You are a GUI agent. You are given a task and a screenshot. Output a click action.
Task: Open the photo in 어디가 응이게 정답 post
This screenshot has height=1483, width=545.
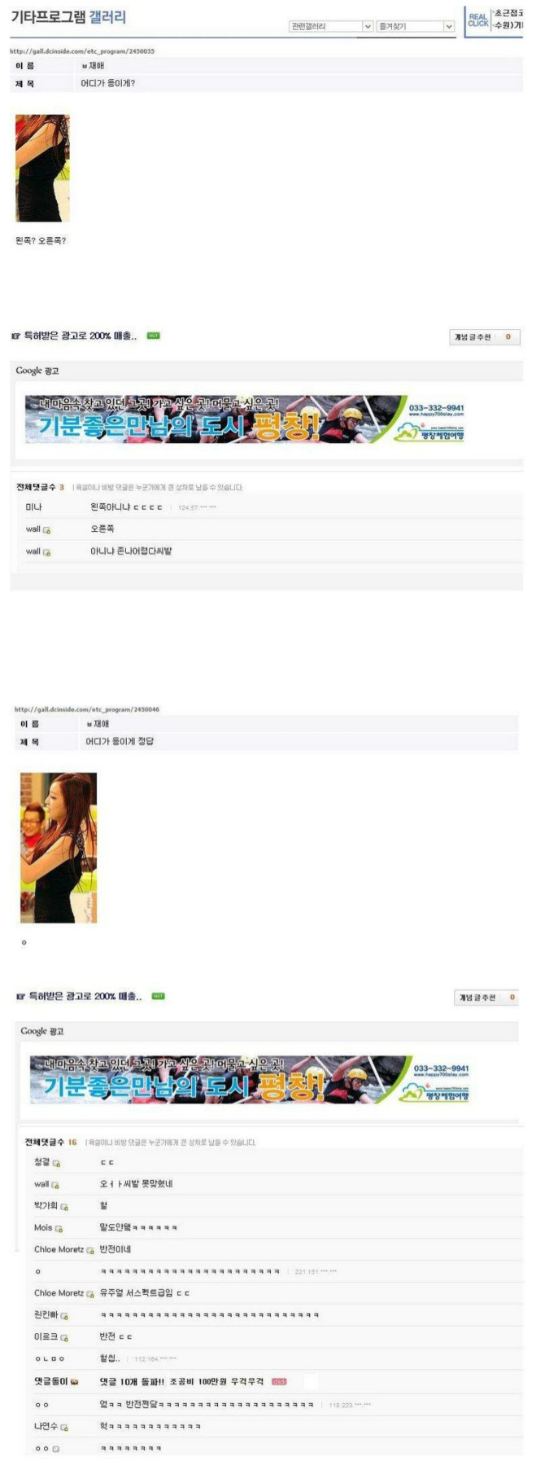click(x=59, y=847)
